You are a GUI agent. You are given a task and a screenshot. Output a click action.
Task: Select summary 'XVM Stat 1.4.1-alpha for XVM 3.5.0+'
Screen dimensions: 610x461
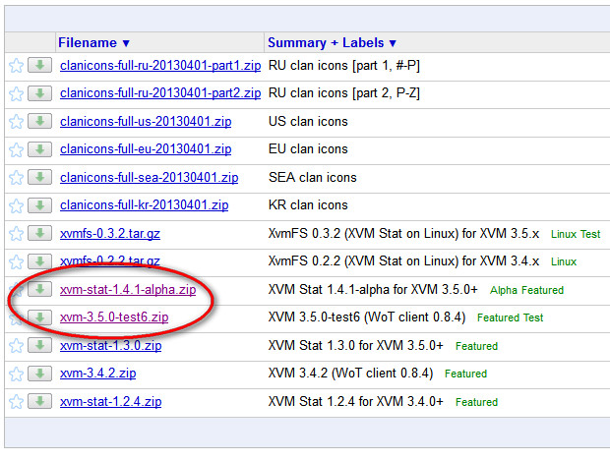tap(373, 290)
